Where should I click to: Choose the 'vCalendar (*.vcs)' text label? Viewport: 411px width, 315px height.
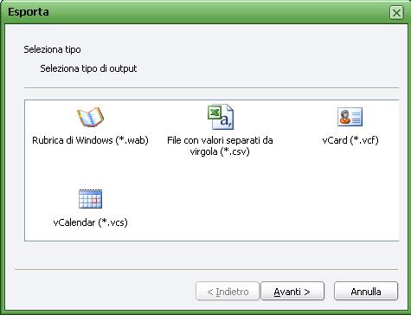tap(90, 222)
